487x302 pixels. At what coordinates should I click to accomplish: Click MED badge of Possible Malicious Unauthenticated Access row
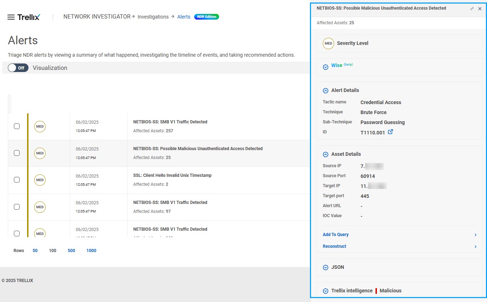40,153
